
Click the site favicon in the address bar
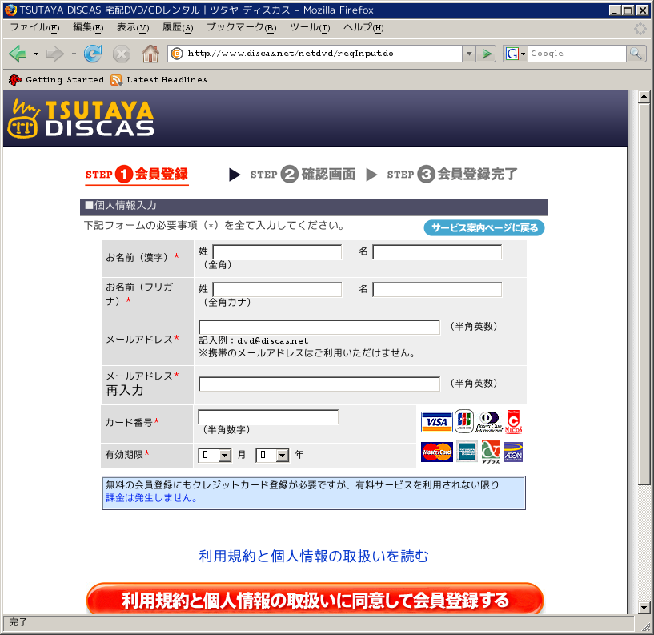coord(177,54)
